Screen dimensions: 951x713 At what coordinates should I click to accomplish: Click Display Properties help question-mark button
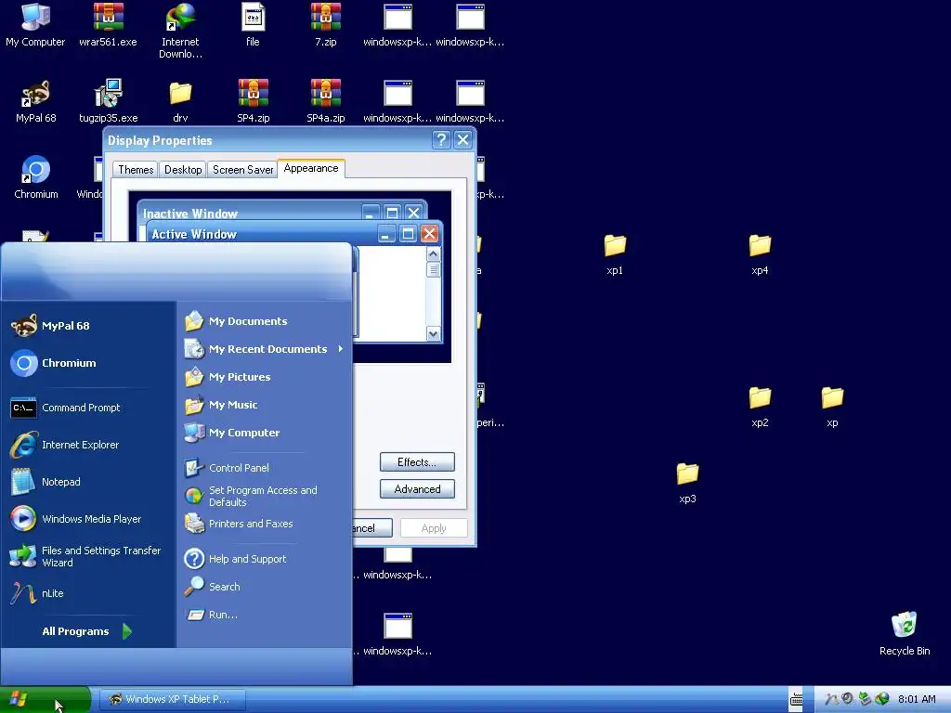coord(441,140)
